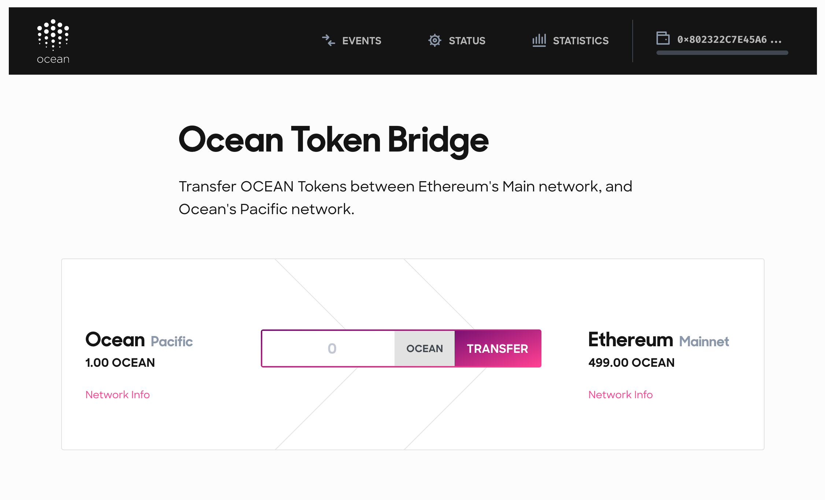This screenshot has width=825, height=500.
Task: Click the Ocean Pacific network heading
Action: [139, 340]
